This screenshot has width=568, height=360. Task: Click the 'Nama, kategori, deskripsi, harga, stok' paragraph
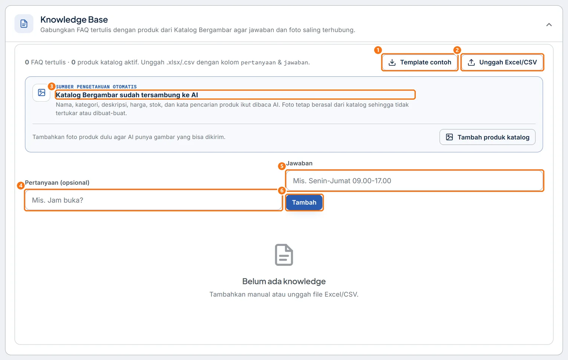(232, 109)
